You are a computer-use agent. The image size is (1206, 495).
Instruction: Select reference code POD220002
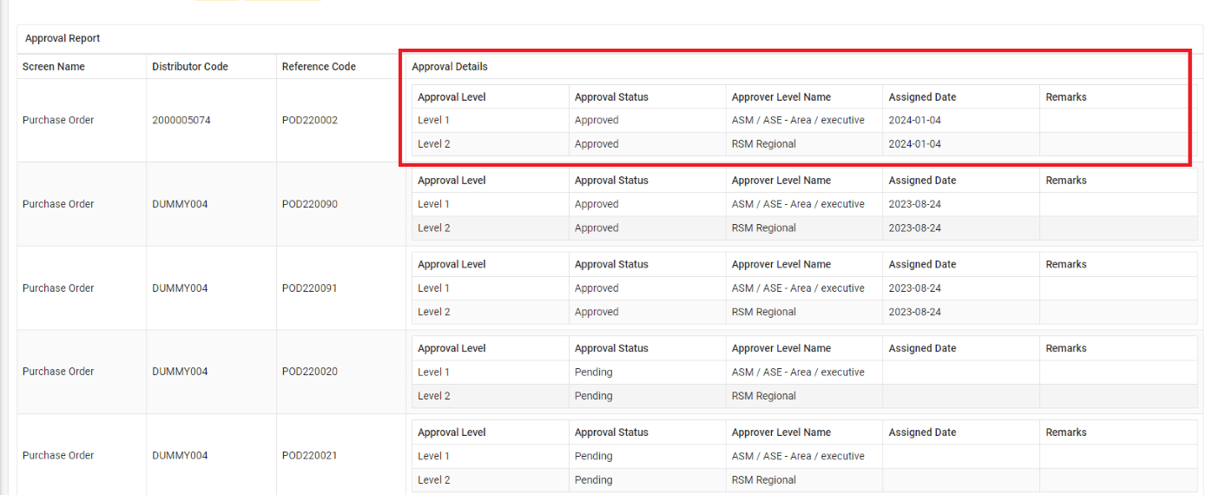click(310, 121)
